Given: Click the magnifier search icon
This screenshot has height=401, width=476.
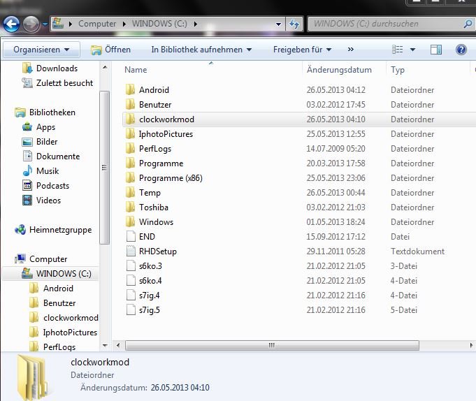Looking at the screenshot, I should (x=468, y=24).
